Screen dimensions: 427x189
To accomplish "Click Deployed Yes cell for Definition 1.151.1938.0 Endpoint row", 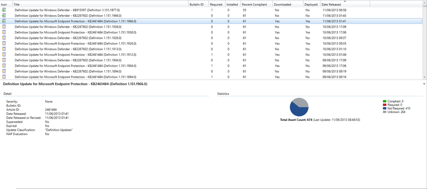I will [308, 32].
